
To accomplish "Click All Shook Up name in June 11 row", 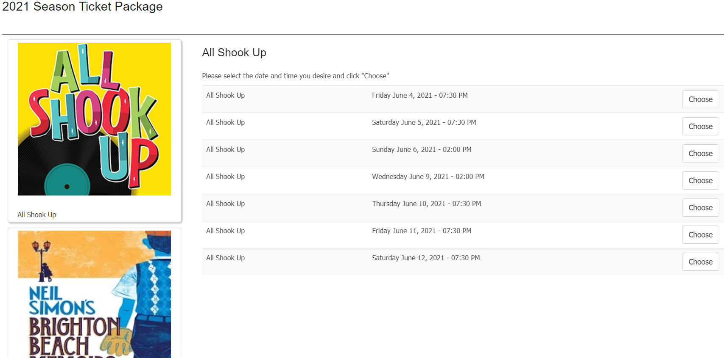I will 226,231.
